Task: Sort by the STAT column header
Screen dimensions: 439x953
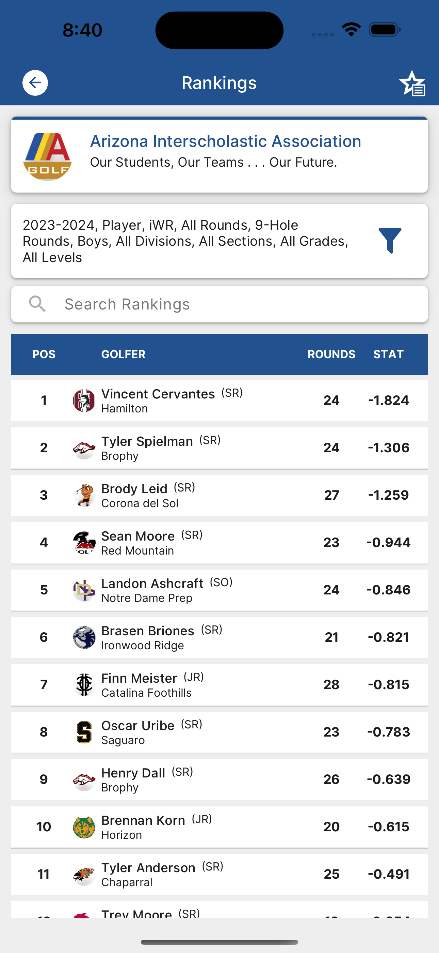Action: (388, 354)
